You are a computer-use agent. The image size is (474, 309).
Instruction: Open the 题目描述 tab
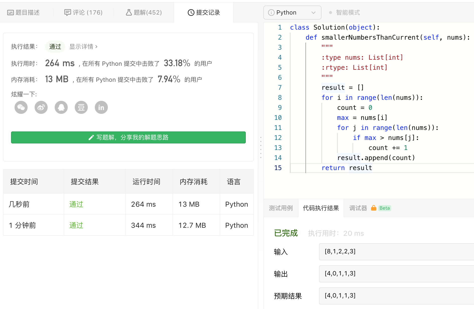click(24, 13)
